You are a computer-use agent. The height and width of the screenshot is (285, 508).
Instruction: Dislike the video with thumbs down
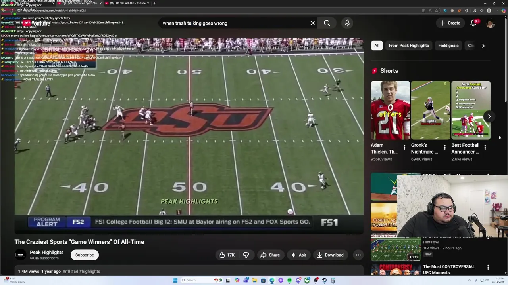pos(246,255)
